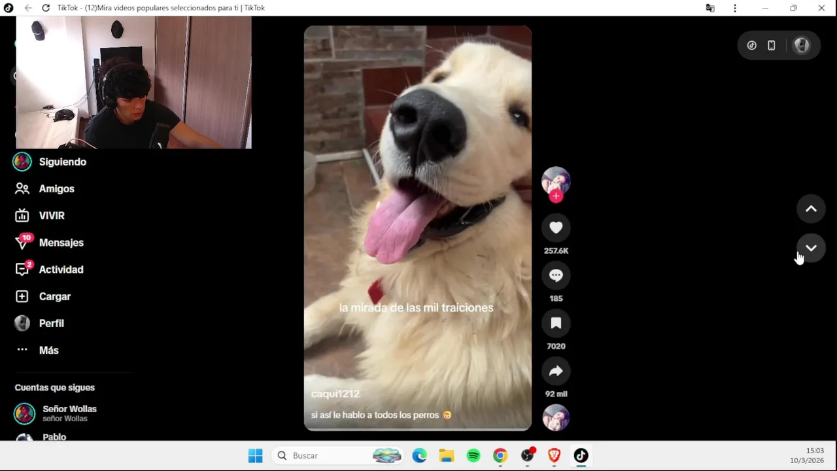This screenshot has width=837, height=471.
Task: Click the 92 mil shares count
Action: tap(556, 394)
